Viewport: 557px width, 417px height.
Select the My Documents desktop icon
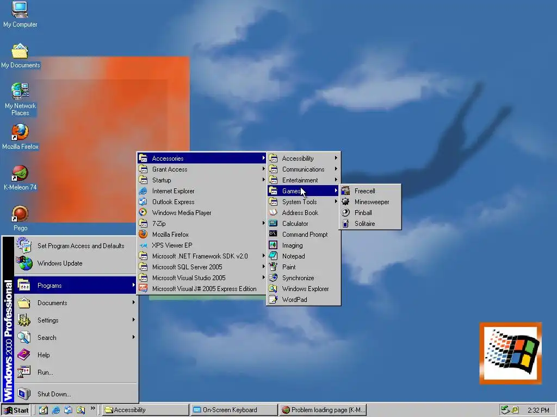pos(20,56)
